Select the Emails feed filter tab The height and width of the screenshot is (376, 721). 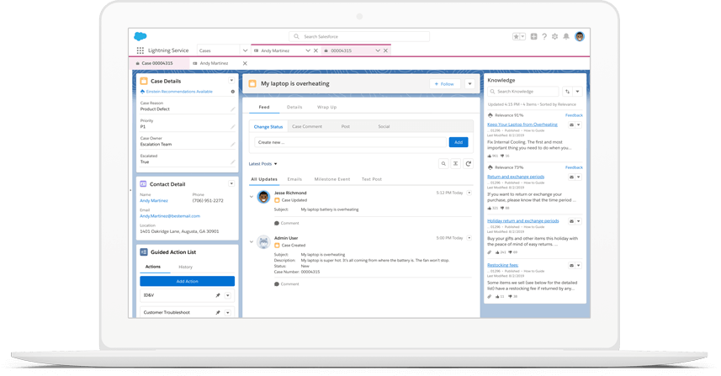[x=294, y=179]
